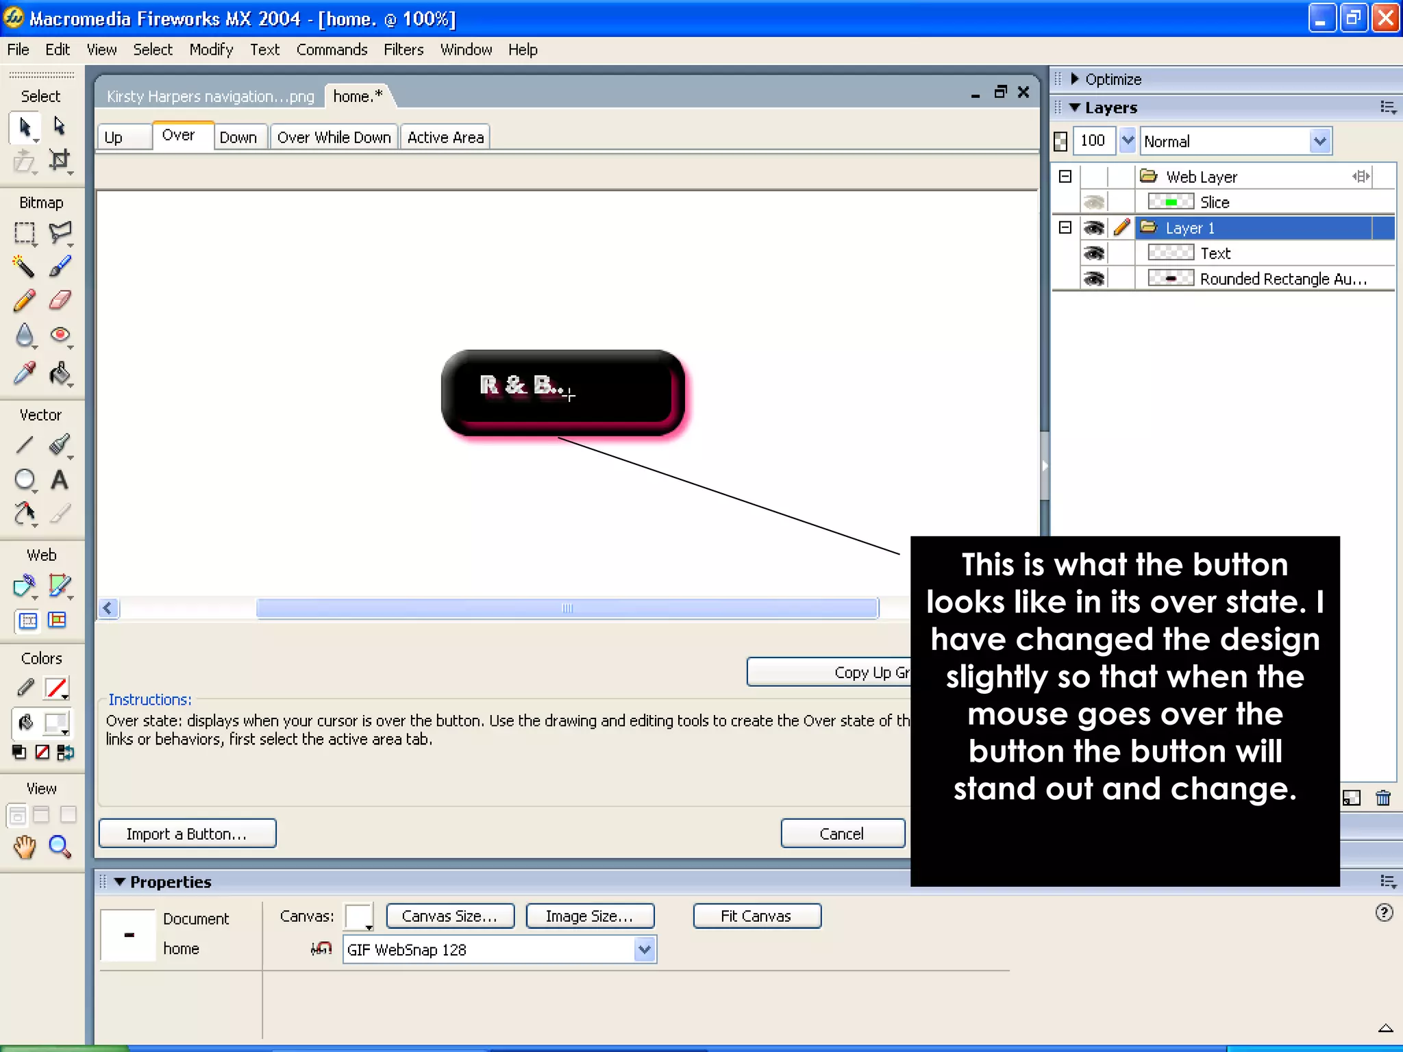Image resolution: width=1403 pixels, height=1052 pixels.
Task: Choose the Eyedropper tool
Action: click(x=24, y=373)
